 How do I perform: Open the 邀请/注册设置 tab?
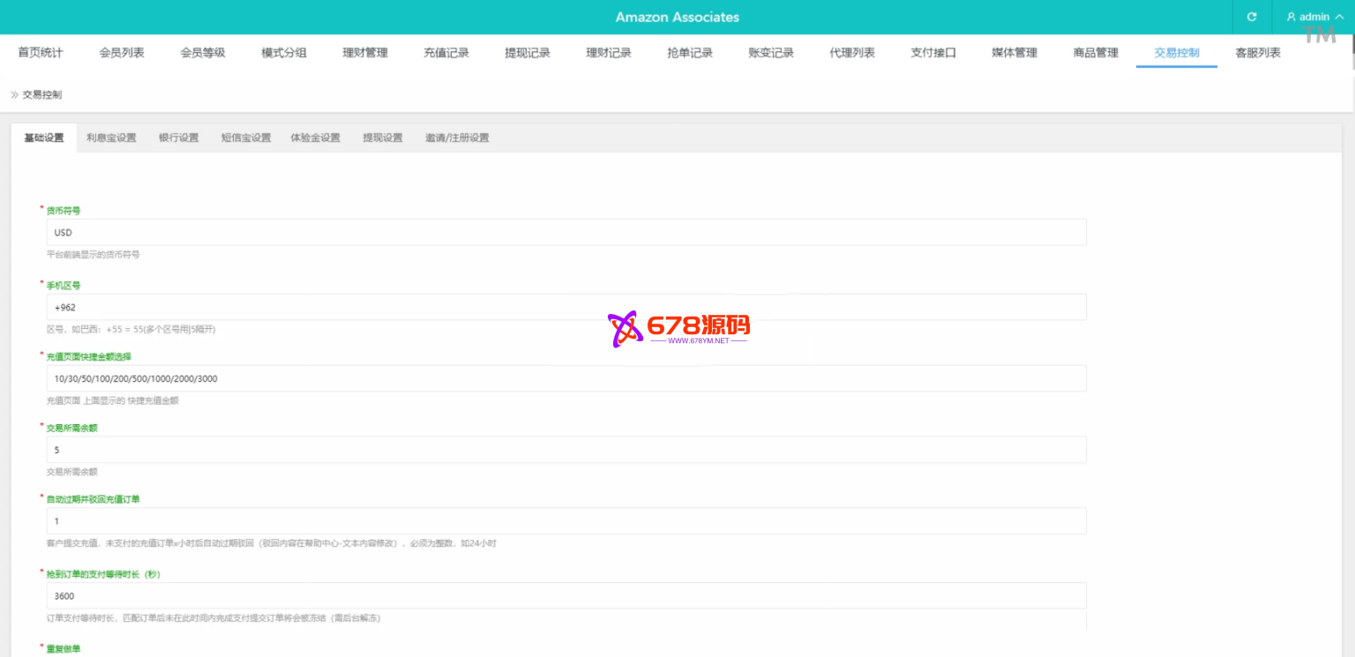pos(457,138)
